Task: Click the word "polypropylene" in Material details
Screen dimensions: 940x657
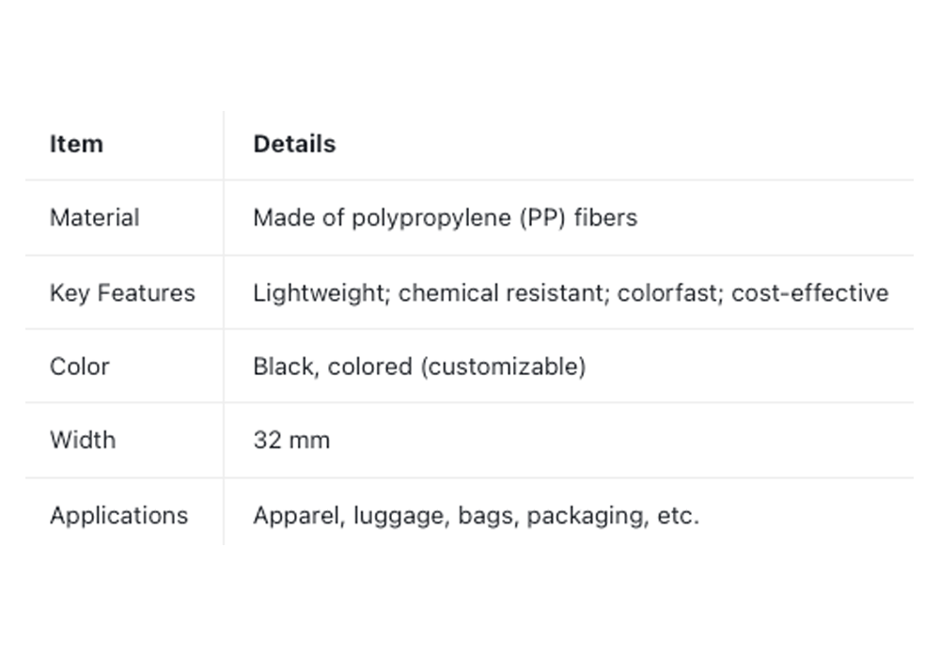Action: (431, 219)
